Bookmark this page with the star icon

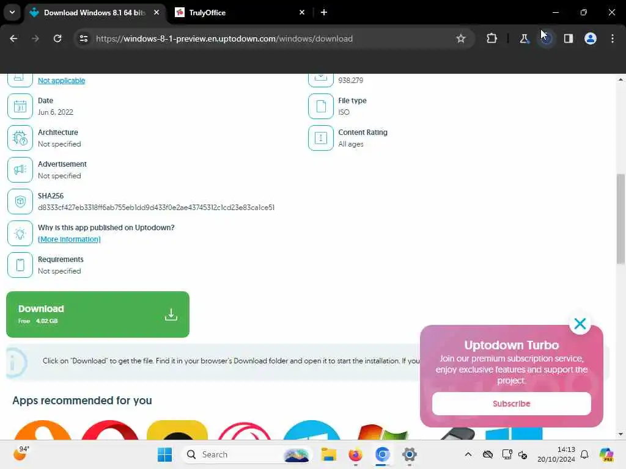click(x=461, y=38)
